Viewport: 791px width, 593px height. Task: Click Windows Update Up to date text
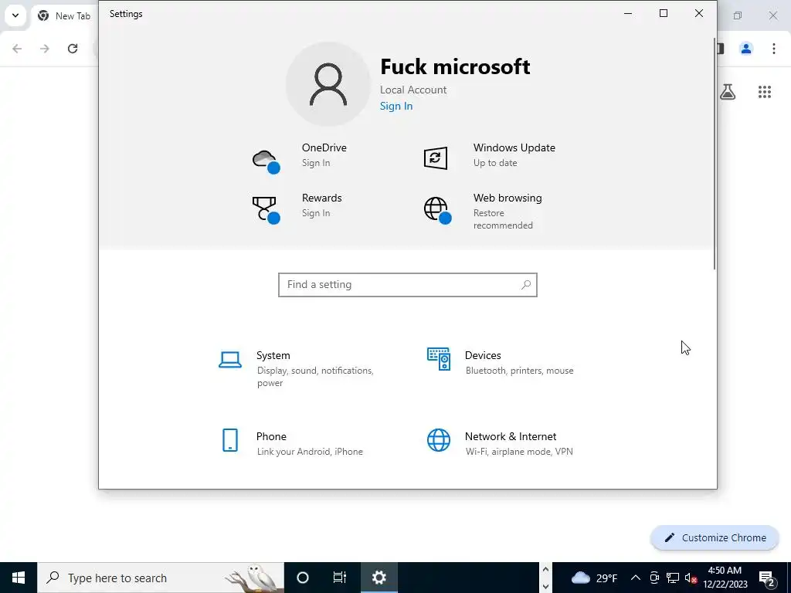click(x=495, y=163)
